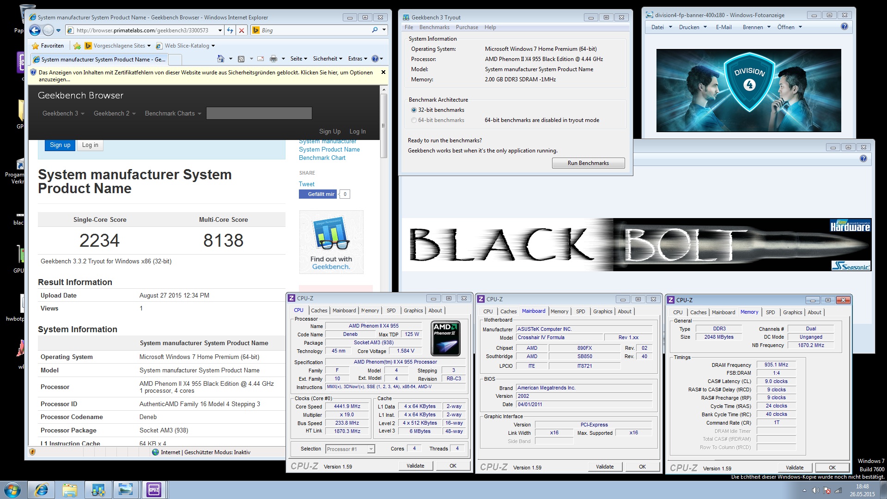887x499 pixels.
Task: Open Bing search provider dropdown arrow
Action: point(384,30)
